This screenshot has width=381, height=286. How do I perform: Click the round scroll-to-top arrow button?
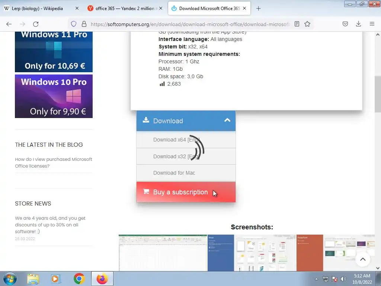pyautogui.click(x=362, y=259)
